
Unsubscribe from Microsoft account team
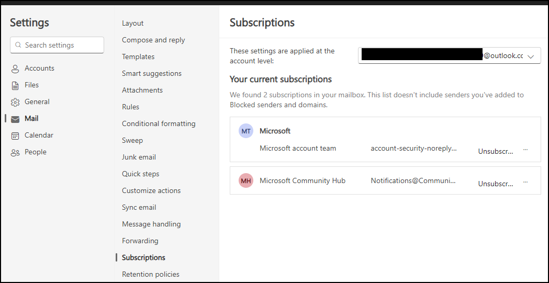496,152
